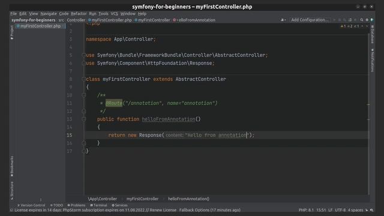384x216 pixels.
Task: Click the UTF-8 encoding indicator
Action: [x=340, y=210]
